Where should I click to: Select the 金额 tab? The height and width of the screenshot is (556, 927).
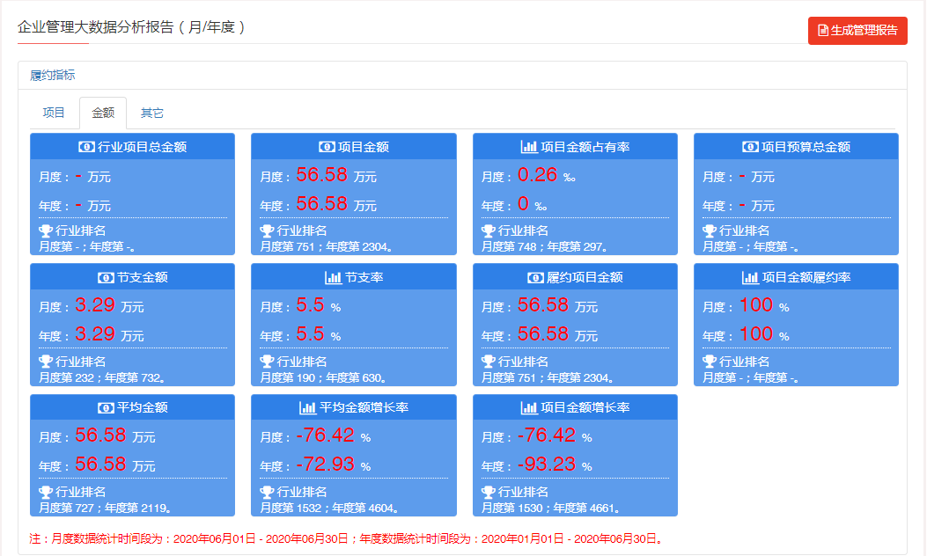click(x=103, y=113)
